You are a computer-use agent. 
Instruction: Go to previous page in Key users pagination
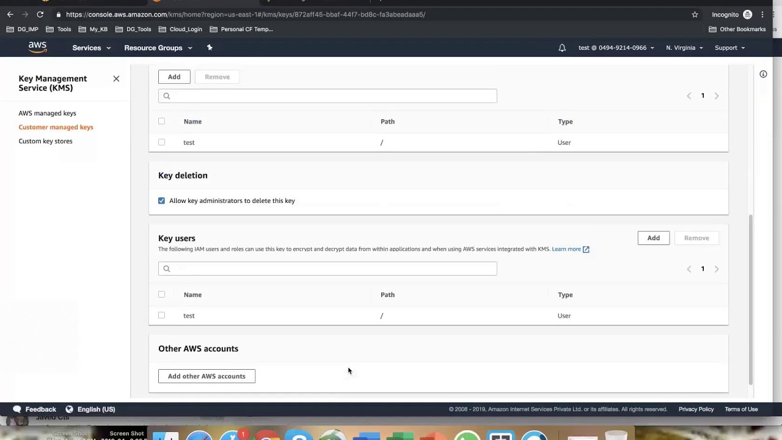click(689, 269)
